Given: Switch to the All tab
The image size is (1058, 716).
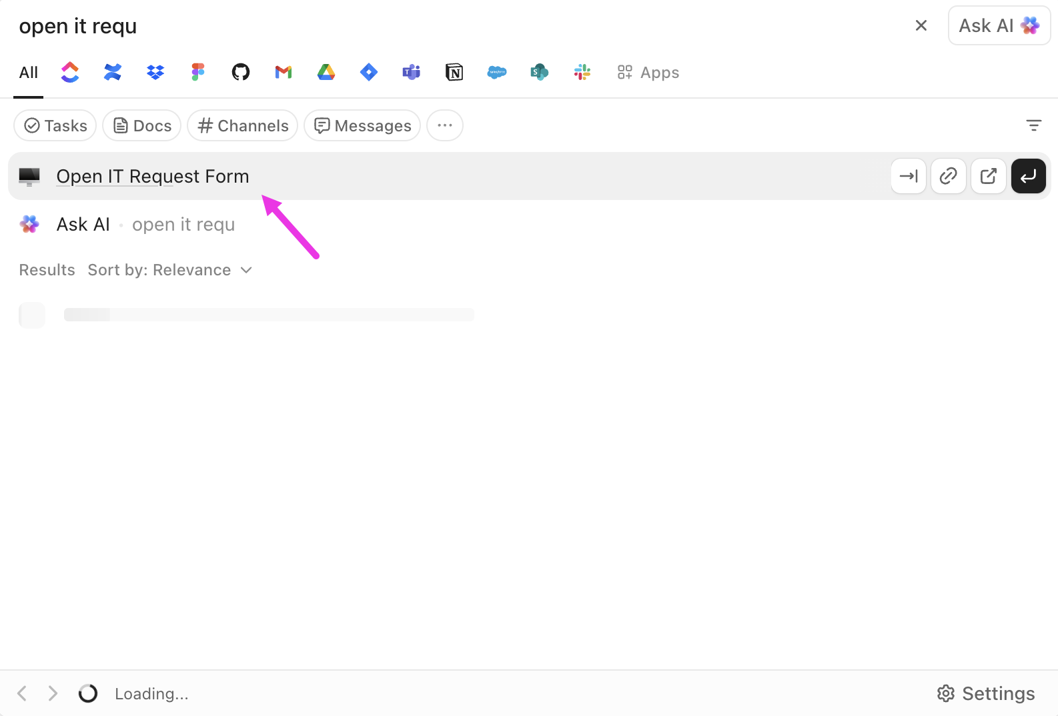Looking at the screenshot, I should 29,73.
